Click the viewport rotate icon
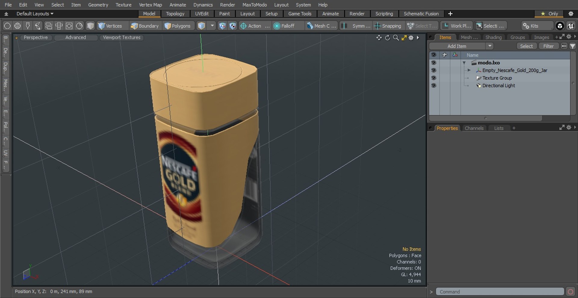Viewport: 578px width, 298px height. coord(387,38)
